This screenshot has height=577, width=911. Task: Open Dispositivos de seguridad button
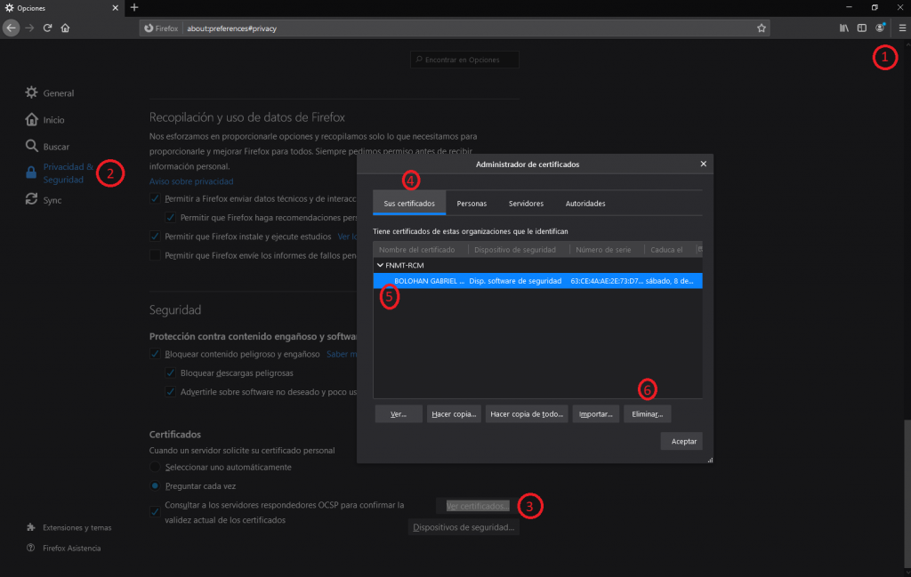463,527
